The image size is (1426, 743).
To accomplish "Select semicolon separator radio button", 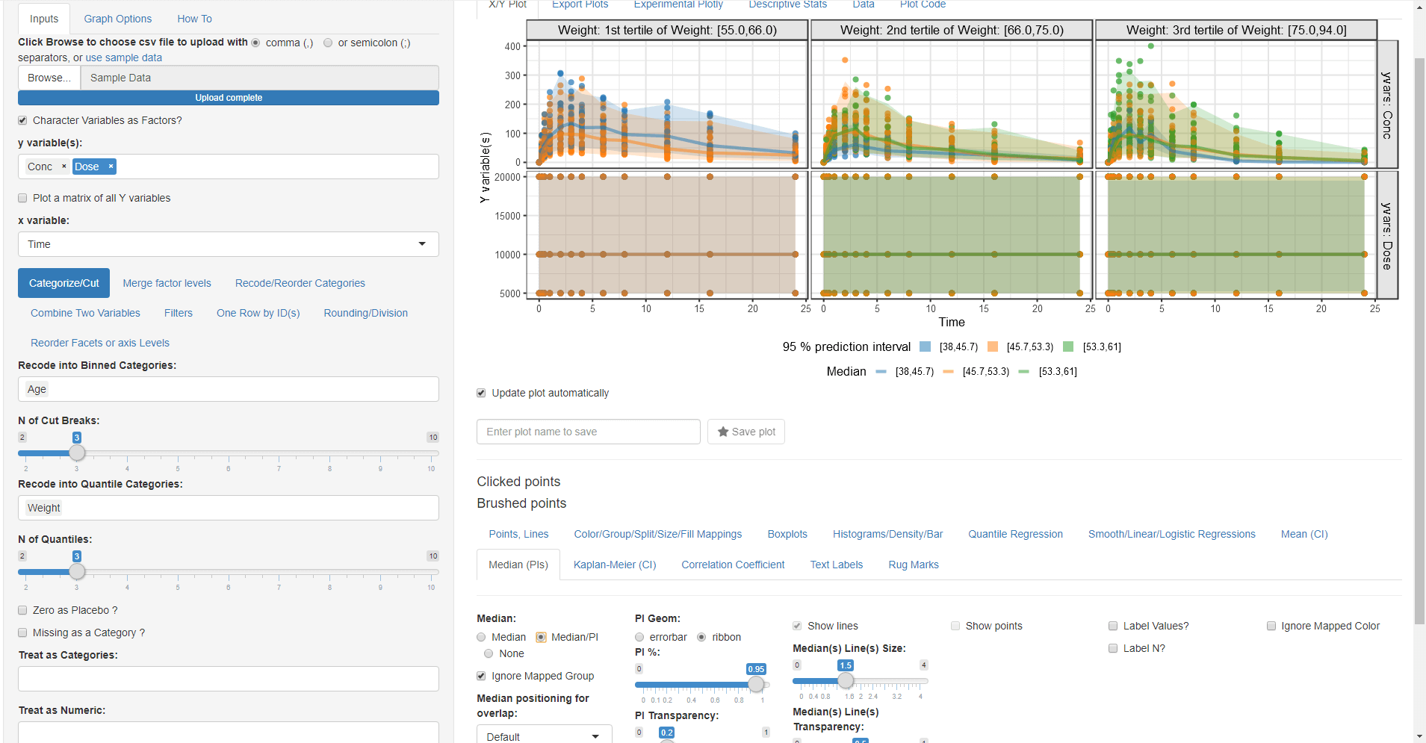I will click(x=328, y=43).
